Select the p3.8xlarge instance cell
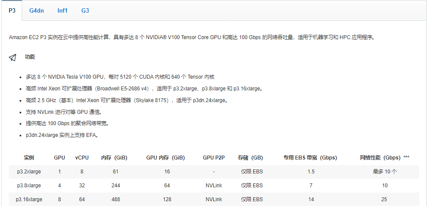Screen dimensions: 427x206 29,186
